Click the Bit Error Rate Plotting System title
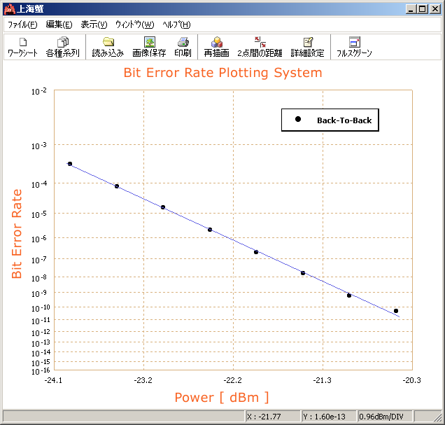The height and width of the screenshot is (425, 445). click(x=222, y=73)
